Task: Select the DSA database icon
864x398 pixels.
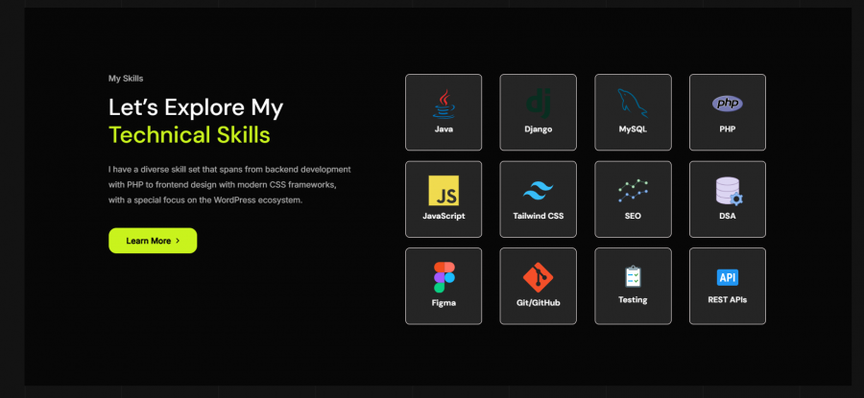Action: (728, 191)
